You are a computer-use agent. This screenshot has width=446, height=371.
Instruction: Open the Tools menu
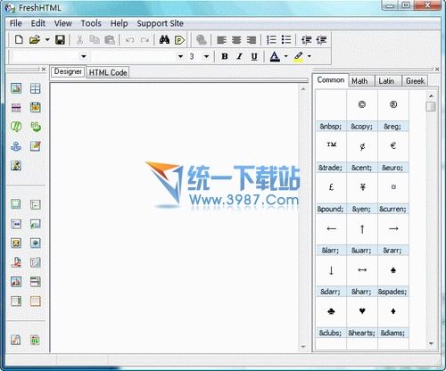pyautogui.click(x=91, y=23)
